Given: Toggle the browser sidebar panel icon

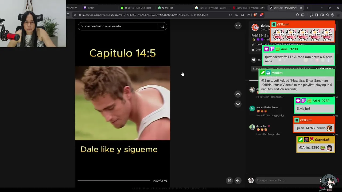Looking at the screenshot, I should (317, 15).
